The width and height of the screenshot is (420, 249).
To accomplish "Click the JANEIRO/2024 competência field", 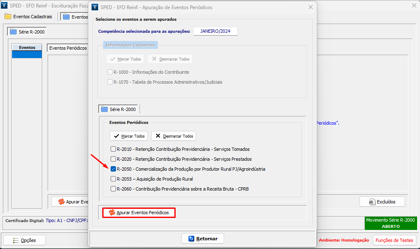I will (215, 31).
